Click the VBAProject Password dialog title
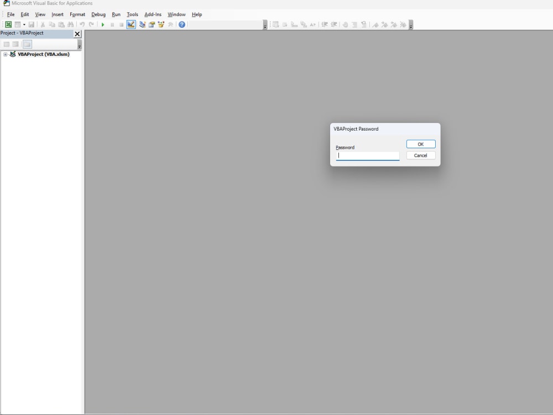Screen dimensions: 553x415 (356, 129)
